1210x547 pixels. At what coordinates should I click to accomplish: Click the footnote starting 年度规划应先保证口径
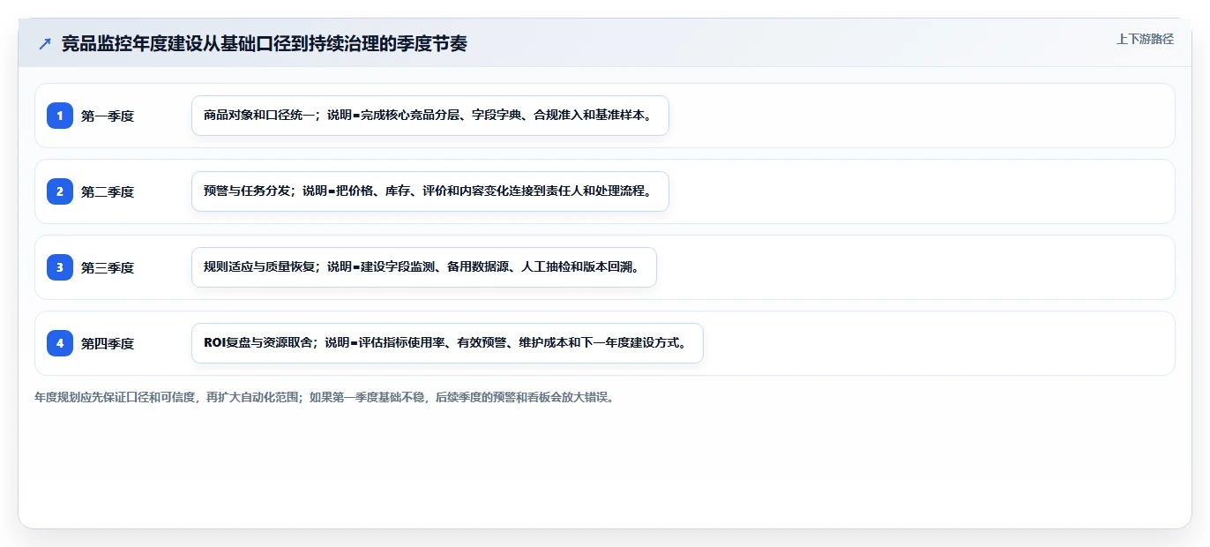[324, 397]
